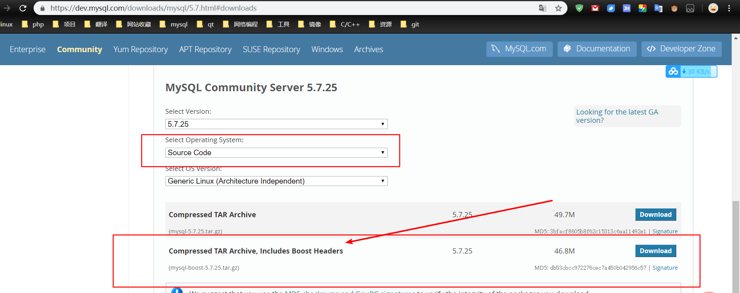Open the 网站收藏 bookmarks folder
Viewport: 740px width, 293px height.
point(133,24)
